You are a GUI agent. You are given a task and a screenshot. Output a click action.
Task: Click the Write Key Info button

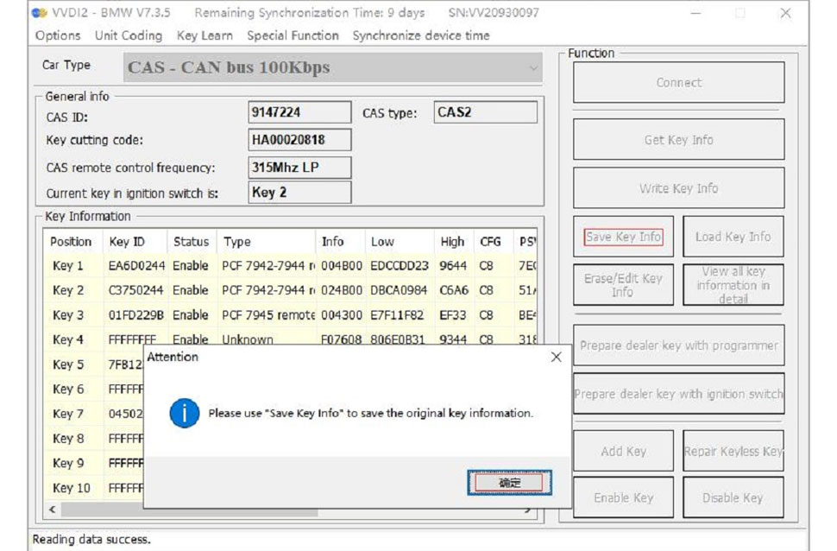click(x=678, y=188)
